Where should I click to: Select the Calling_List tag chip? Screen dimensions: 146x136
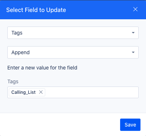(27, 92)
